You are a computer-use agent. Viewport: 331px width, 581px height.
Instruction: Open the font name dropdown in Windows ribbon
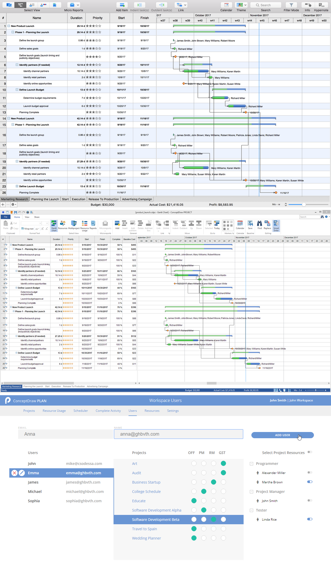(40, 223)
